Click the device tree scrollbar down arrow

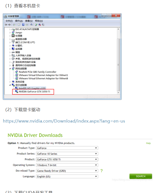pyautogui.click(x=118, y=93)
